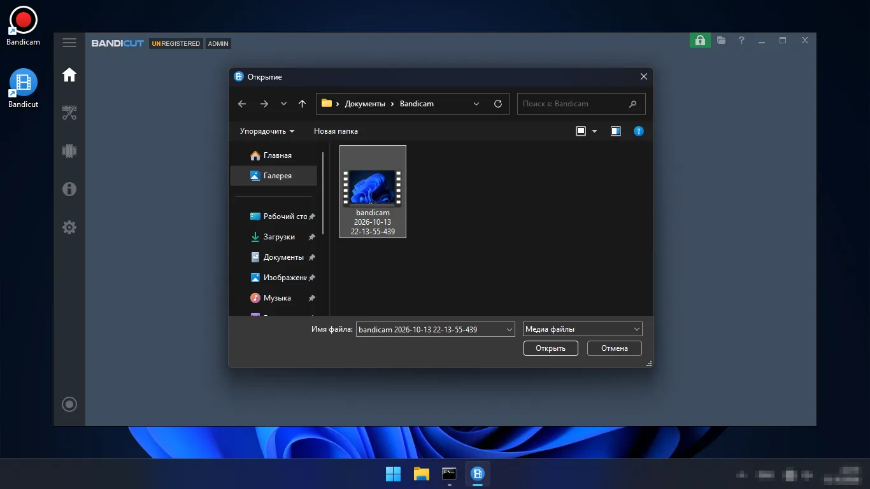Click the green lock register icon
This screenshot has height=489, width=870.
(700, 41)
